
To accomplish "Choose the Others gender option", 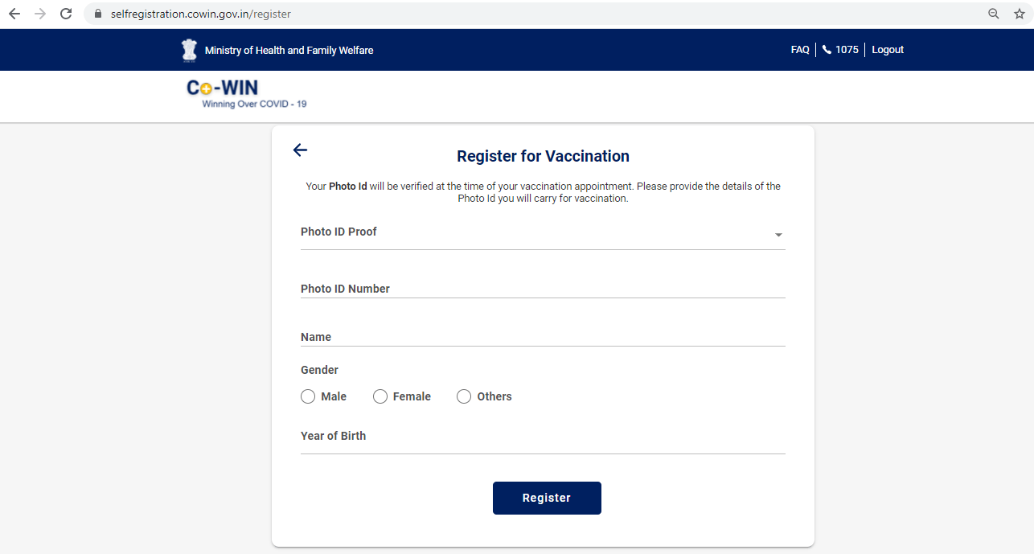I will [464, 396].
